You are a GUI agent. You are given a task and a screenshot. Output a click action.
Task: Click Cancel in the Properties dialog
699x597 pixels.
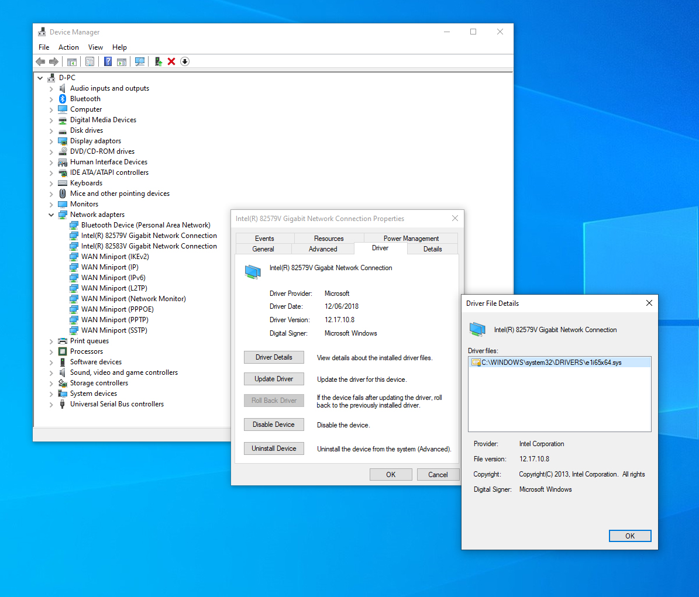click(x=438, y=474)
